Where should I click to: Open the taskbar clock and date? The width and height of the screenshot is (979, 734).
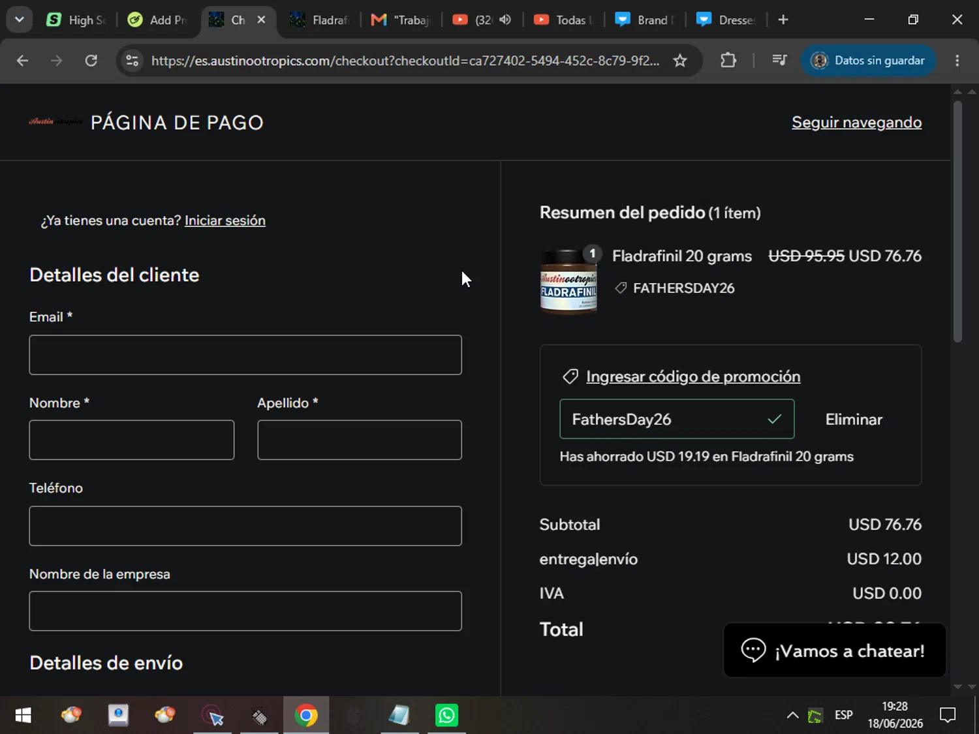pos(895,715)
